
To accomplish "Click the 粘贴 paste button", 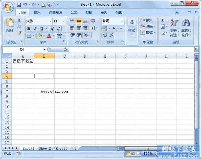I will 10,27.
